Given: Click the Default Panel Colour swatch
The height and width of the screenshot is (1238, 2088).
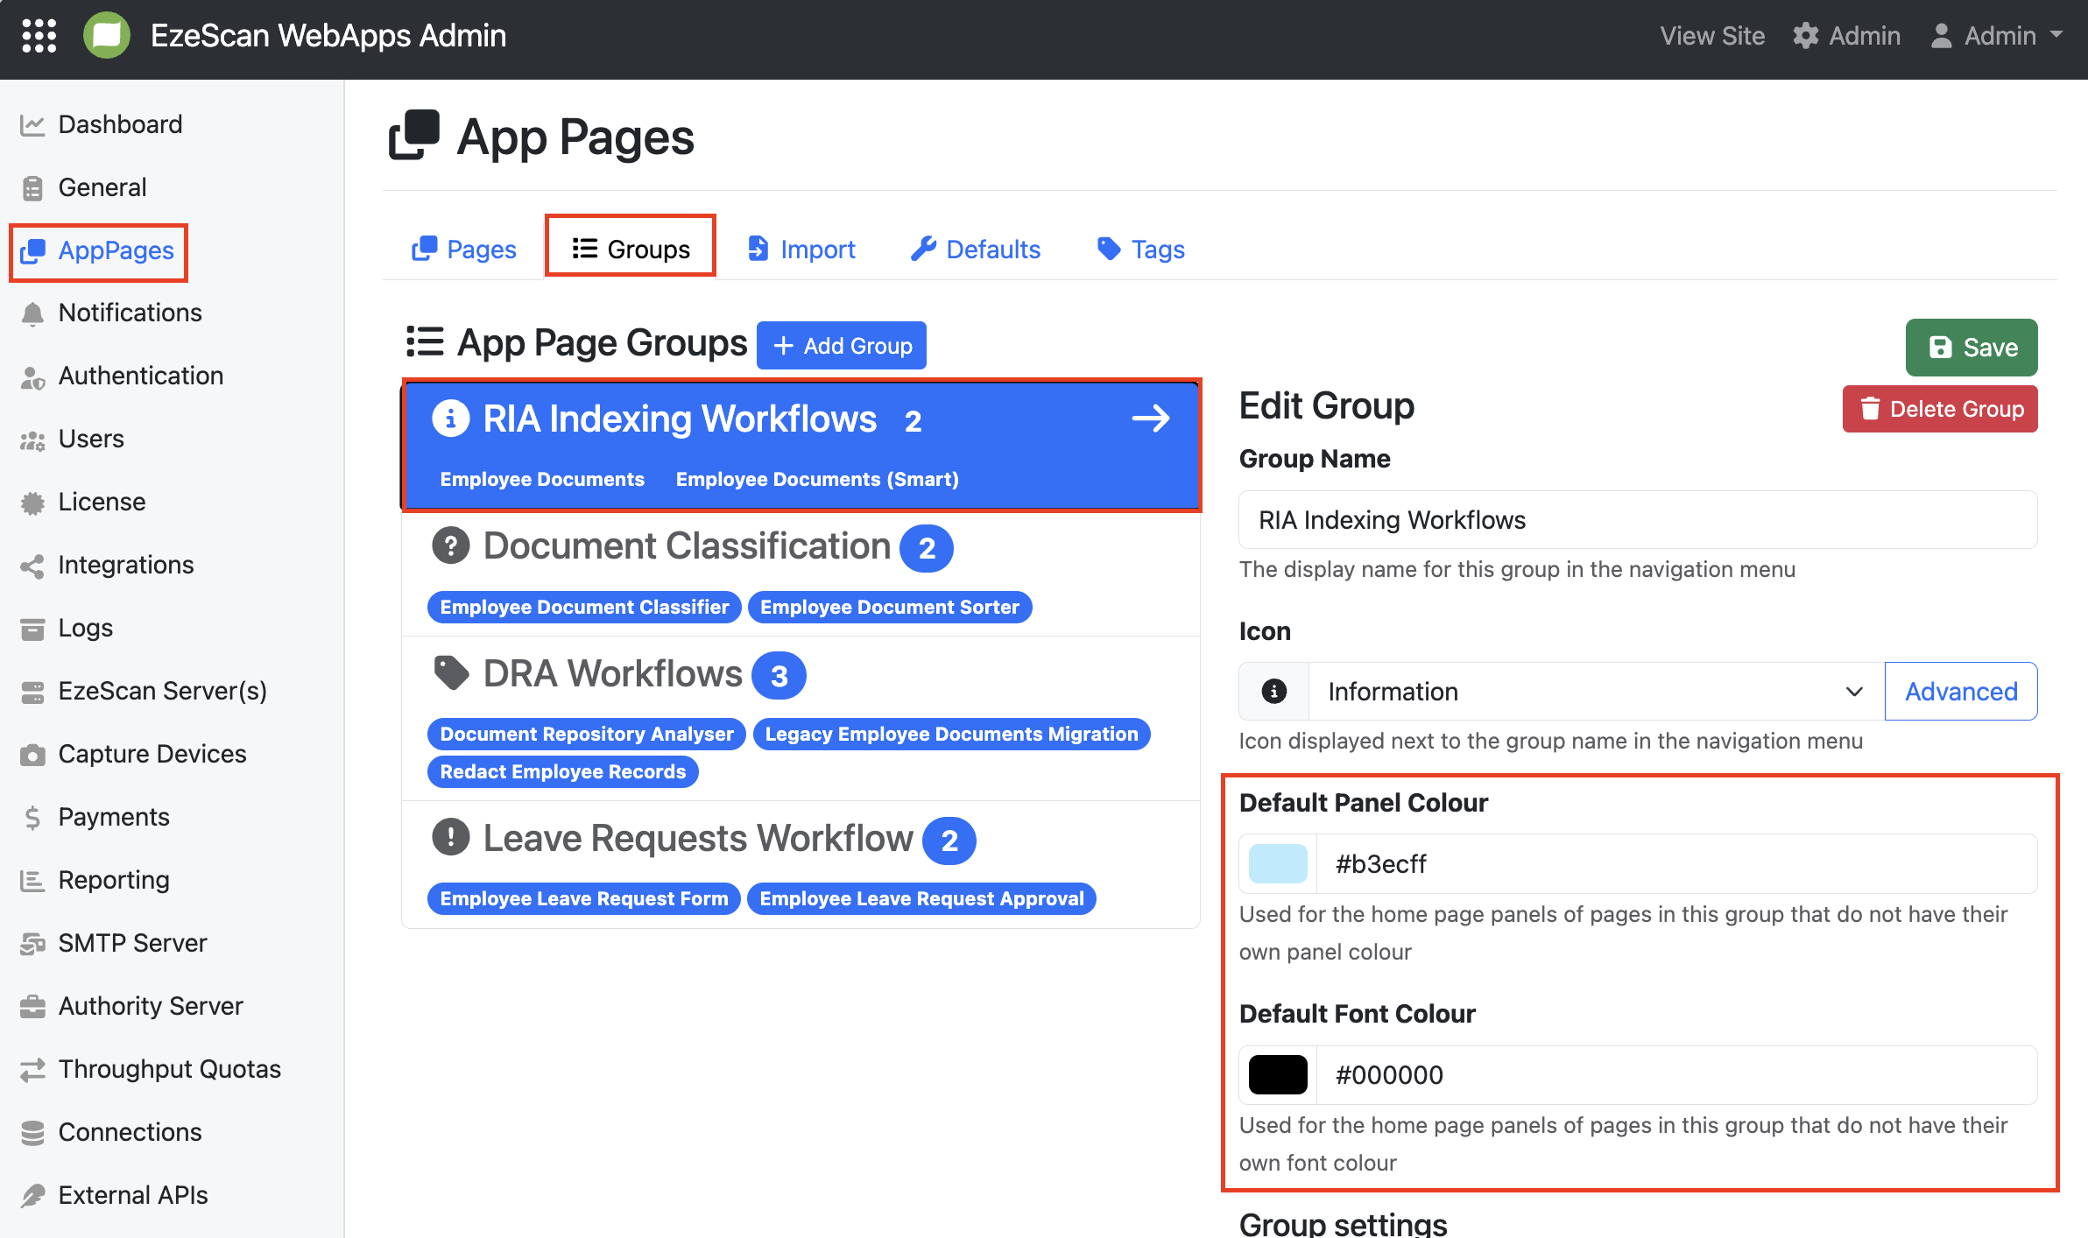Looking at the screenshot, I should [1278, 864].
